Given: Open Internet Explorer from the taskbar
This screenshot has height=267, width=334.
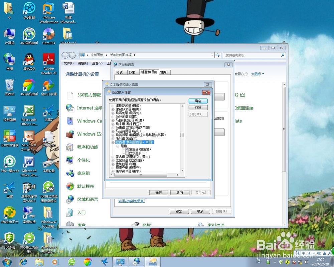Looking at the screenshot, I should [x=23, y=262].
